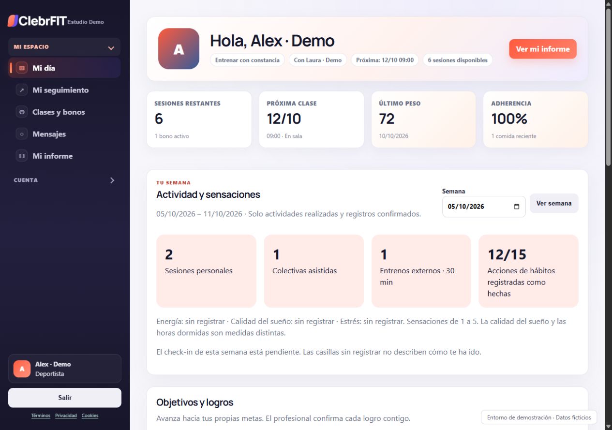Viewport: 612px width, 430px height.
Task: Expand the CUENTA section chevron
Action: (x=112, y=180)
